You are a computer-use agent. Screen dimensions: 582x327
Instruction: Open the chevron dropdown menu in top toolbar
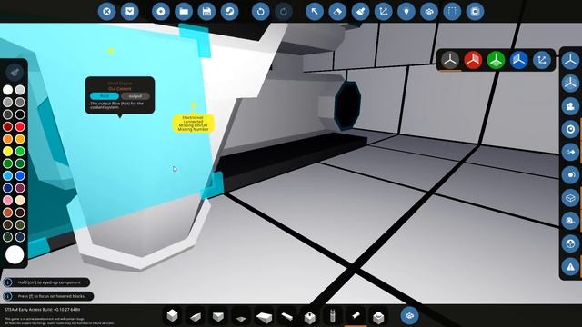click(x=129, y=12)
